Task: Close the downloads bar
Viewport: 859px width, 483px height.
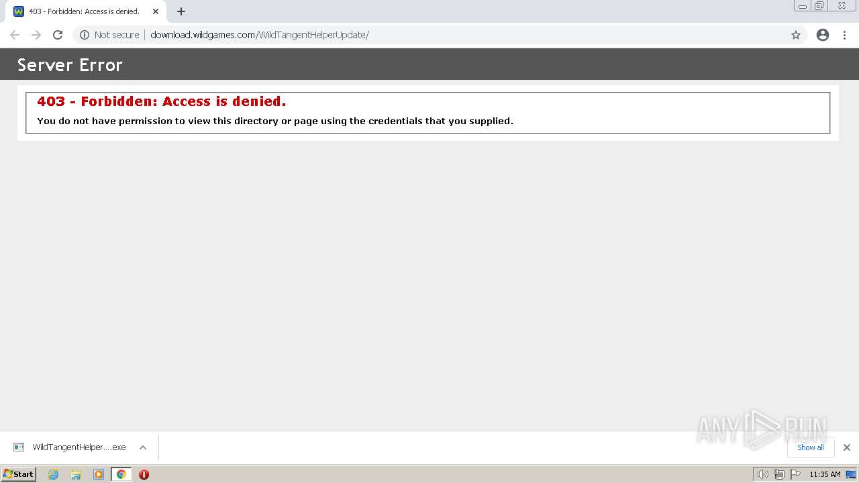Action: [x=847, y=447]
